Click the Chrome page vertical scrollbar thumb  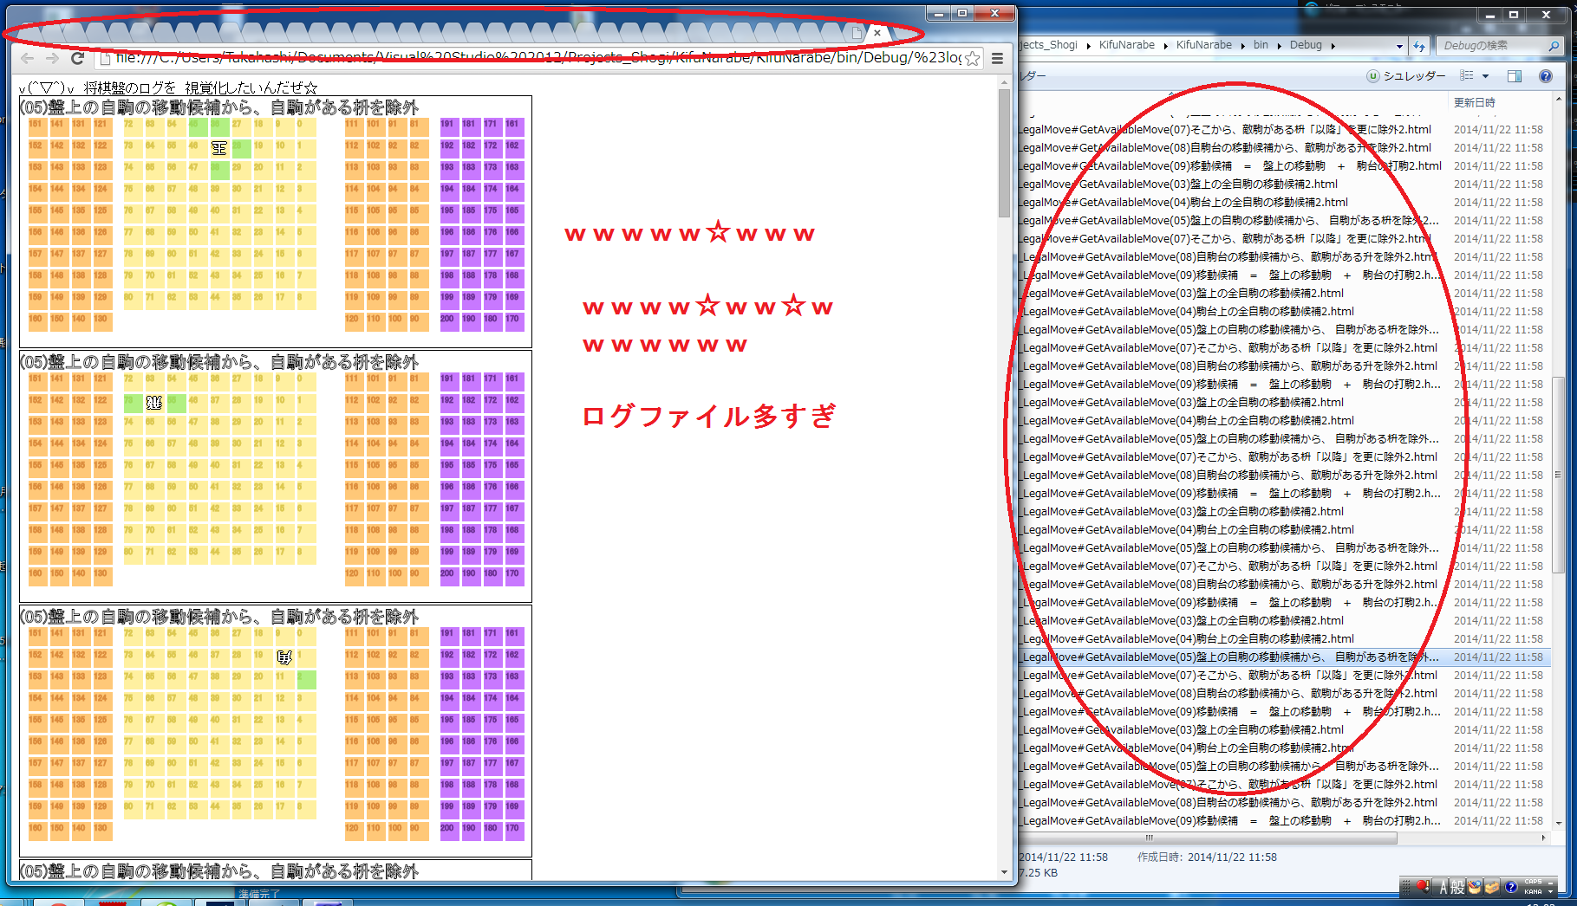[1004, 152]
